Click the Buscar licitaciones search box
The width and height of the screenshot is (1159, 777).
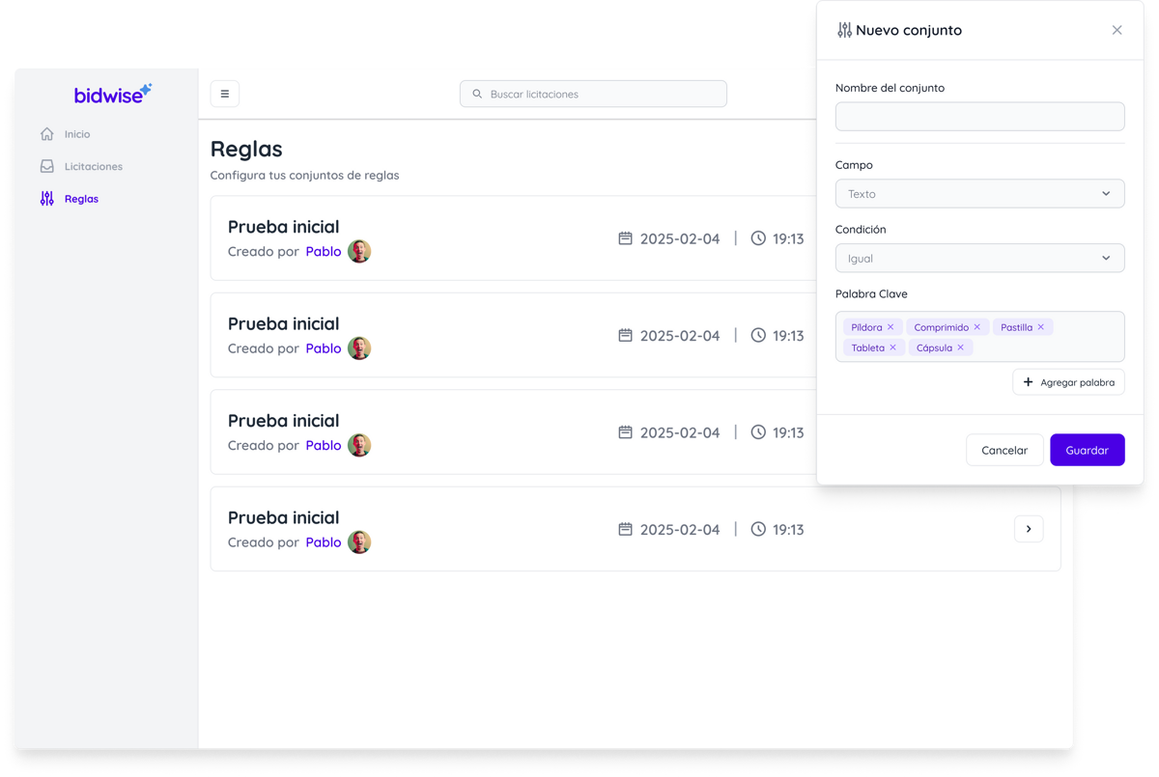point(593,94)
